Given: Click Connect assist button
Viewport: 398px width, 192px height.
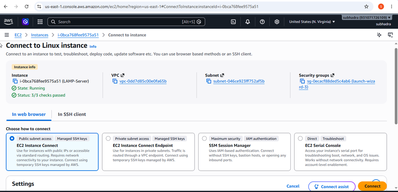Looking at the screenshot, I should click(x=332, y=187).
